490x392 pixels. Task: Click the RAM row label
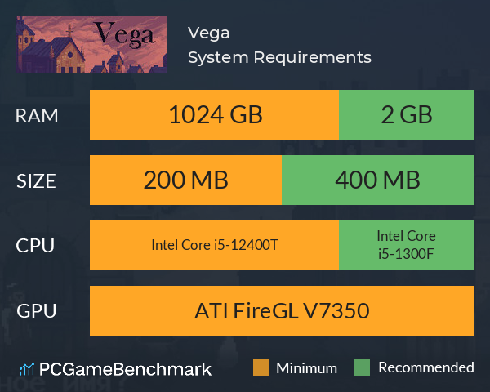click(x=37, y=116)
